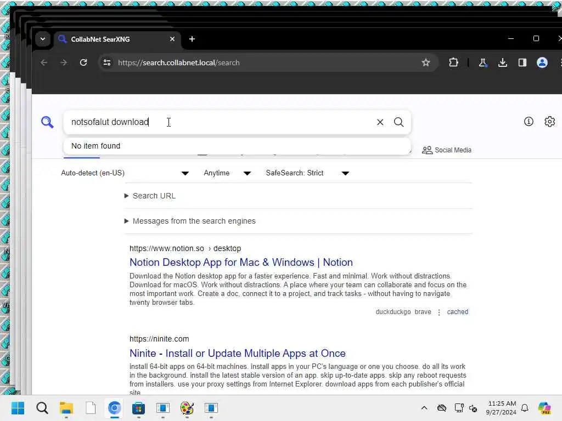Open SearXNG preferences gear icon

(x=549, y=122)
